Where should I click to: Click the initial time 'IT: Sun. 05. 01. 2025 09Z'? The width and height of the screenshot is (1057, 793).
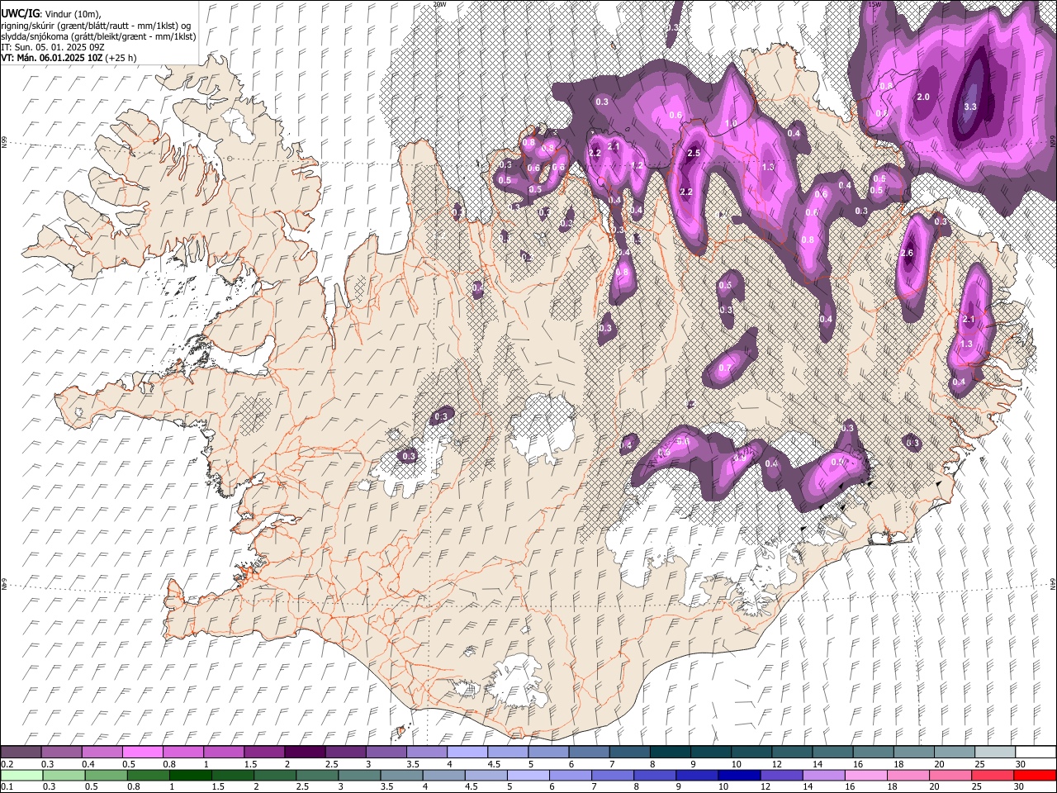pyautogui.click(x=54, y=47)
